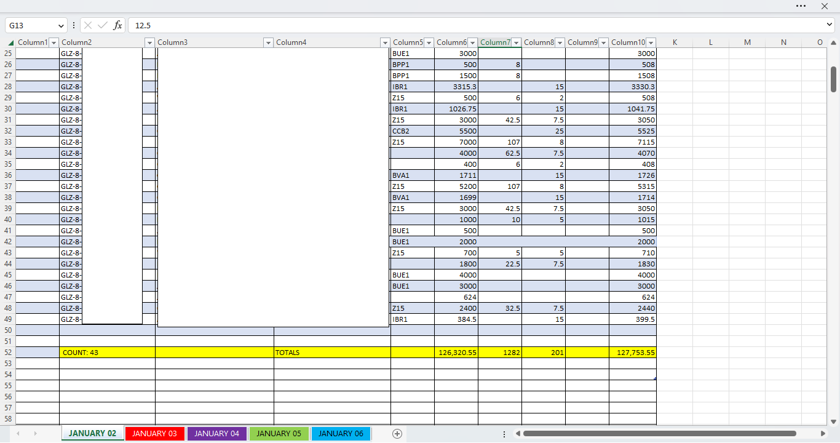Select the column K header
Viewport: 840px width, 443px height.
[675, 42]
